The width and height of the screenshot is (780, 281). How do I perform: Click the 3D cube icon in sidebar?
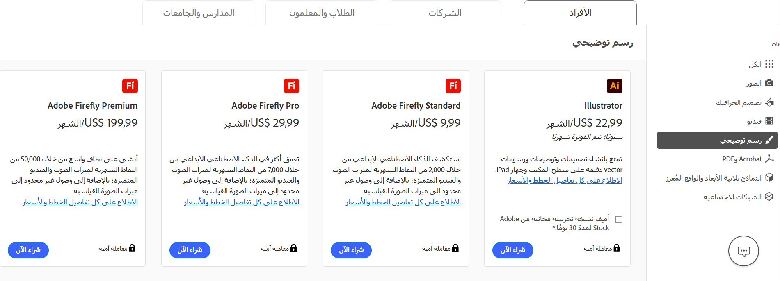tap(769, 178)
